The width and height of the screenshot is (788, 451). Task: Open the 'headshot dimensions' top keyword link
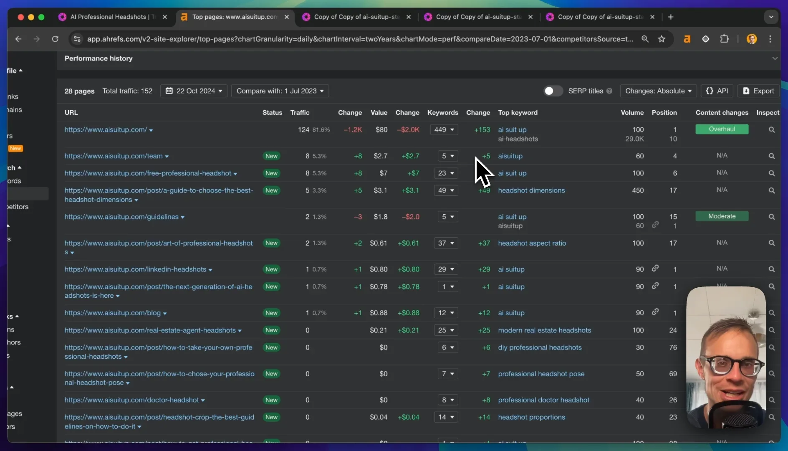pos(531,190)
